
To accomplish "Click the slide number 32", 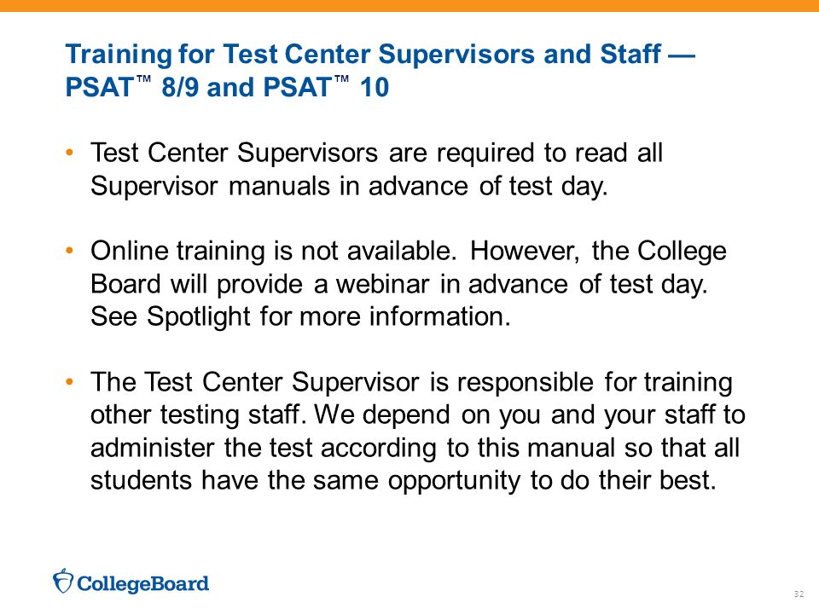I will [x=799, y=594].
